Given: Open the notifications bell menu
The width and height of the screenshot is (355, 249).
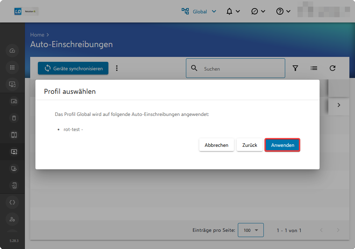Looking at the screenshot, I should point(233,11).
